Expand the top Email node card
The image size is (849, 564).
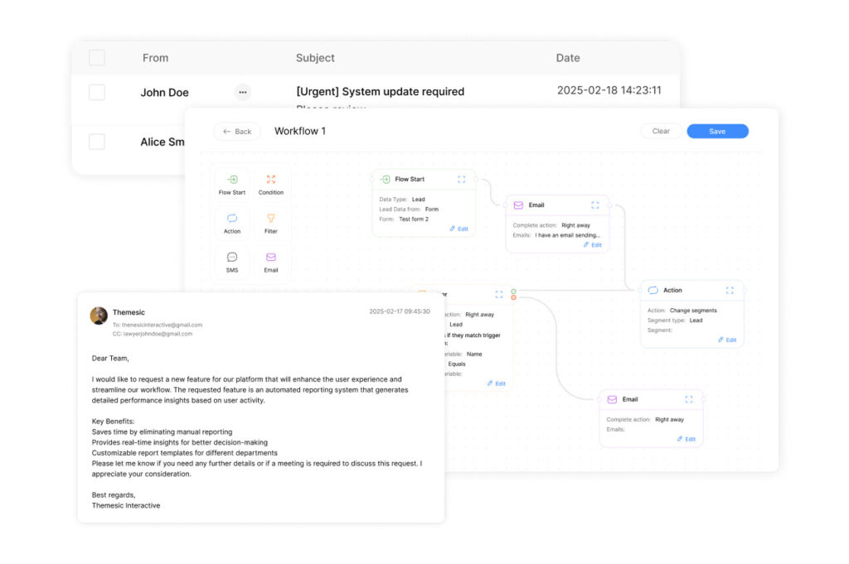(x=595, y=205)
